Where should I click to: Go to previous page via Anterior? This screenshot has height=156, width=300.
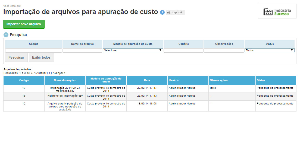tap(41, 73)
